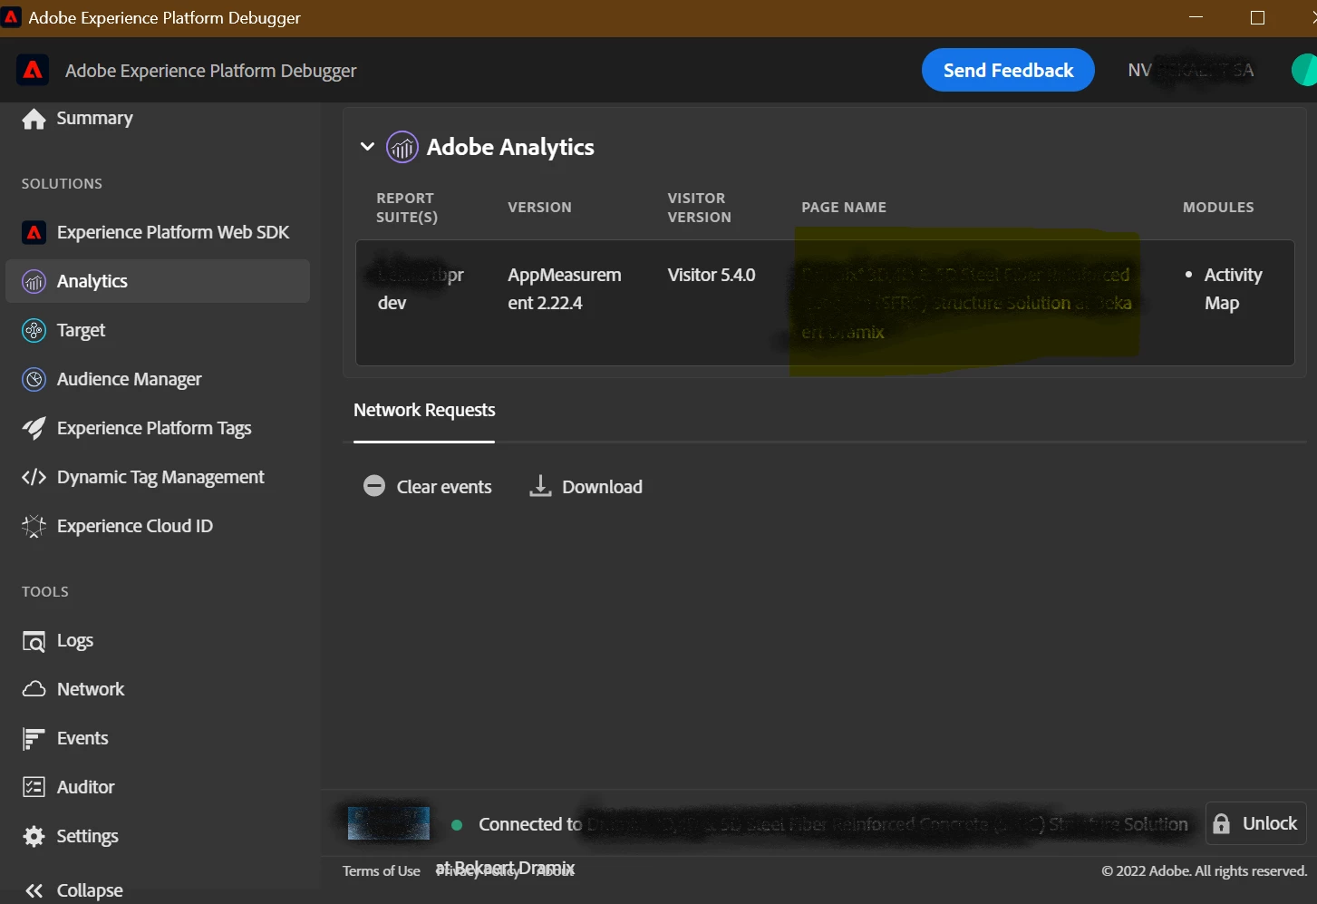Click the Adobe logo in the header
Image resolution: width=1317 pixels, height=904 pixels.
[x=33, y=70]
